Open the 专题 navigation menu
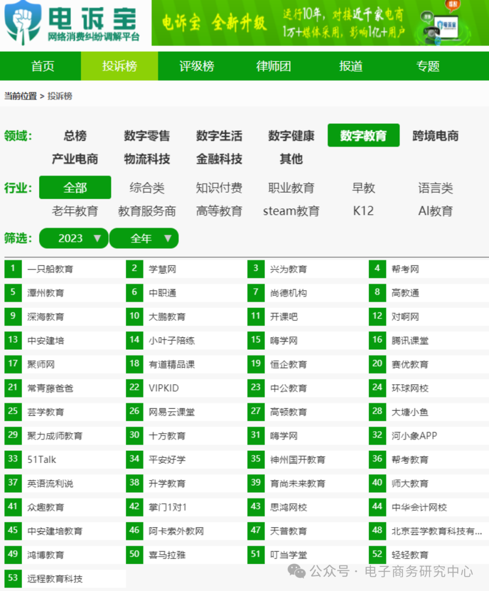This screenshot has width=489, height=591. [427, 66]
